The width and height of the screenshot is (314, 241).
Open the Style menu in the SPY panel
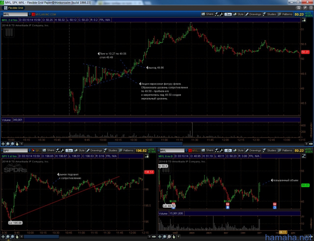tap(79, 151)
